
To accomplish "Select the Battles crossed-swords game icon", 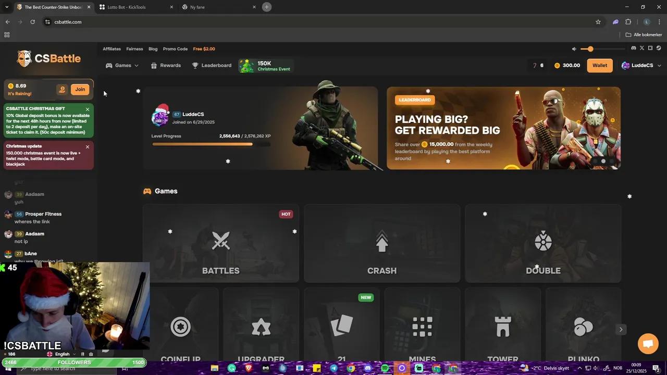I will [x=221, y=241].
